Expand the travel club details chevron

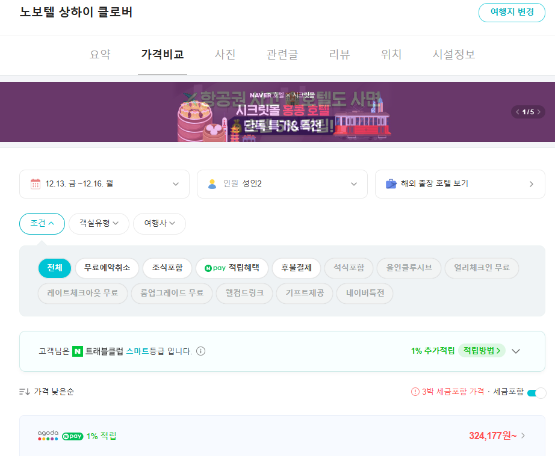(516, 351)
